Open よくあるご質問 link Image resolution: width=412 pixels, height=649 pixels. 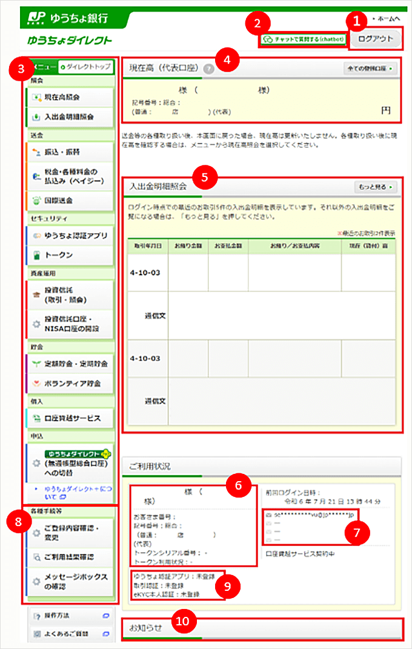click(x=70, y=633)
